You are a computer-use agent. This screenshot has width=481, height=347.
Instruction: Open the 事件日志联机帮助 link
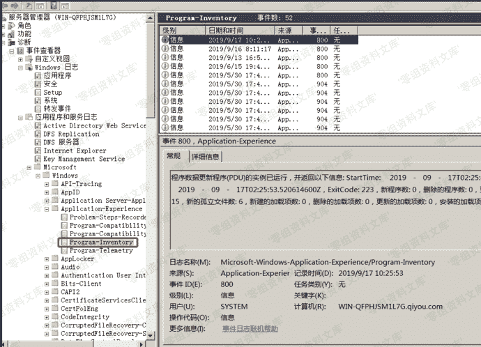tap(250, 328)
